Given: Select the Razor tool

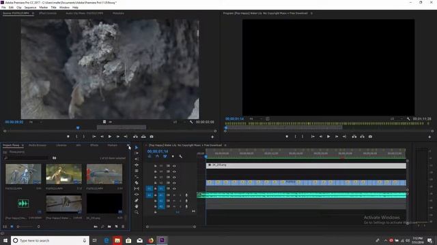Looking at the screenshot, I should [x=137, y=183].
